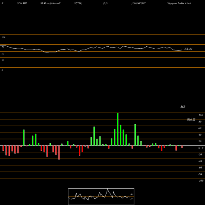Click the end point of RSI line
Screen dimensions: 205x205
[x=182, y=50]
